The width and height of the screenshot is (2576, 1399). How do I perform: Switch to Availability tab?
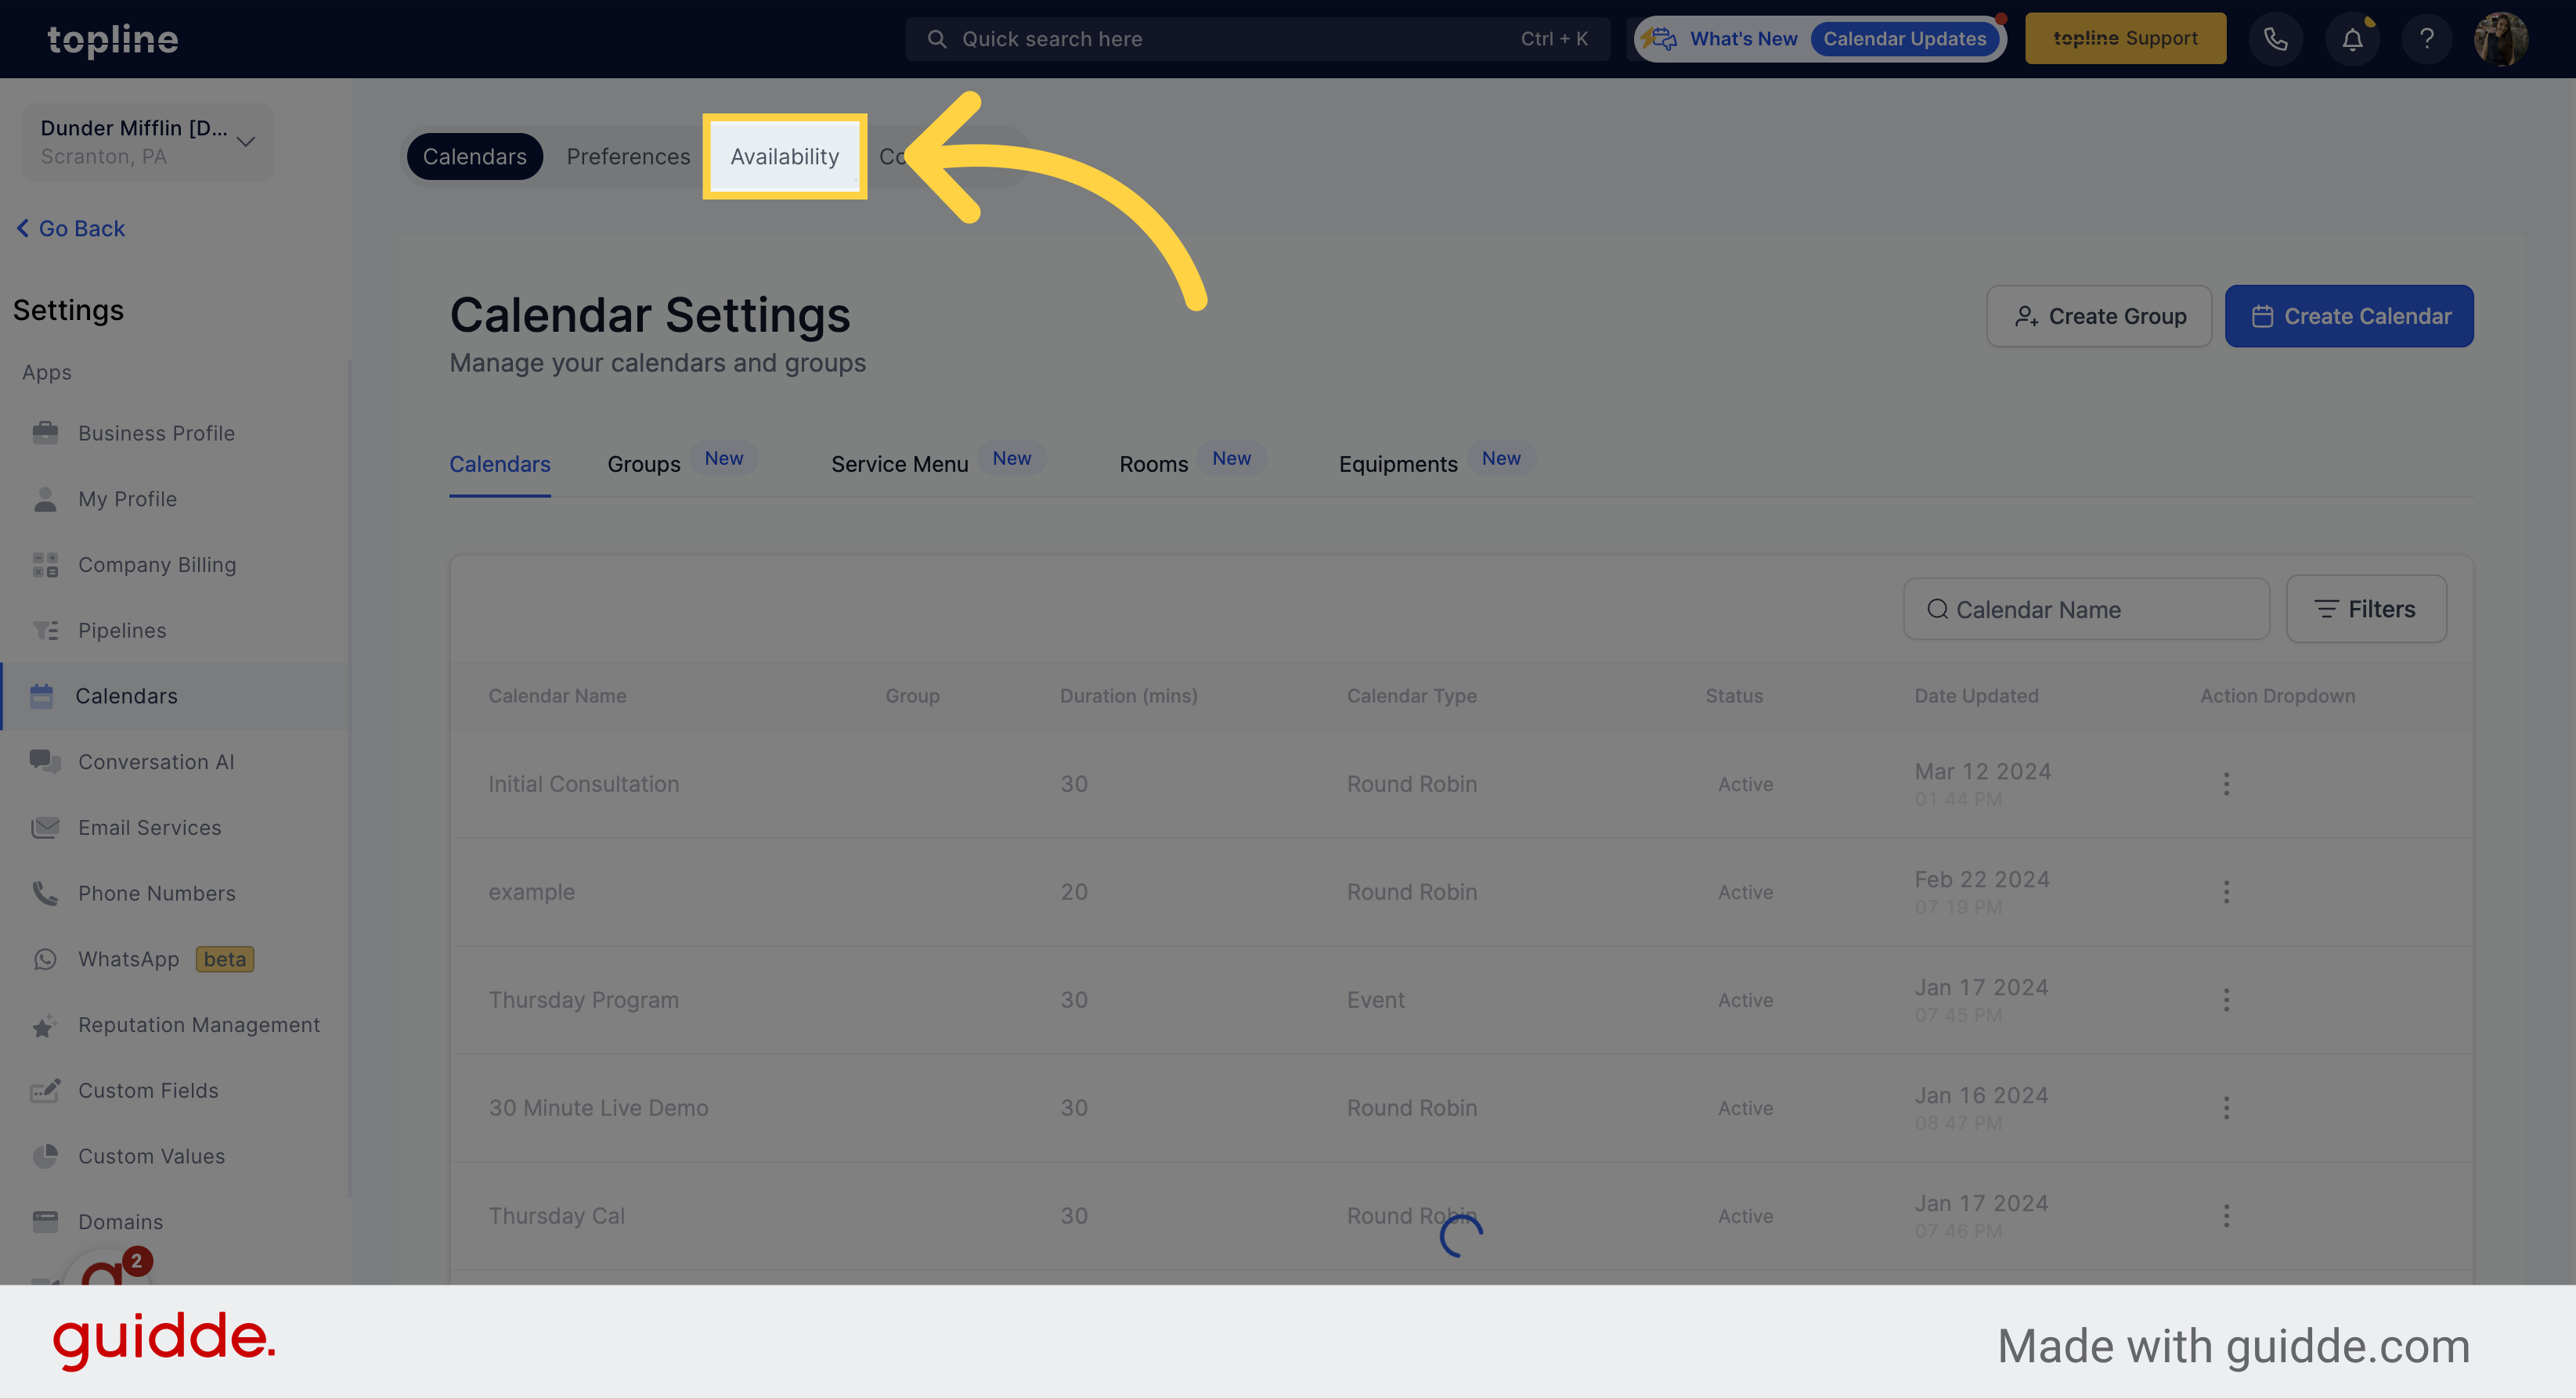tap(784, 155)
